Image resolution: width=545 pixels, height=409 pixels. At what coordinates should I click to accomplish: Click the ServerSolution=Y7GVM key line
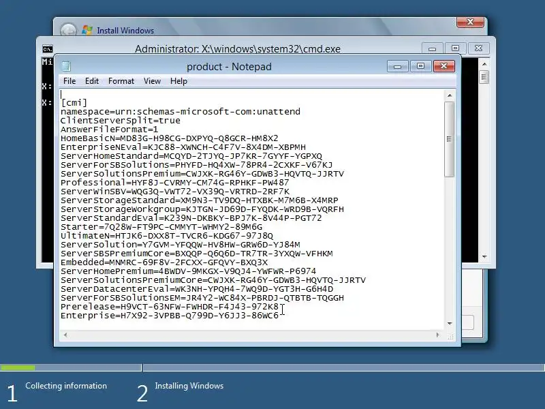pyautogui.click(x=181, y=245)
